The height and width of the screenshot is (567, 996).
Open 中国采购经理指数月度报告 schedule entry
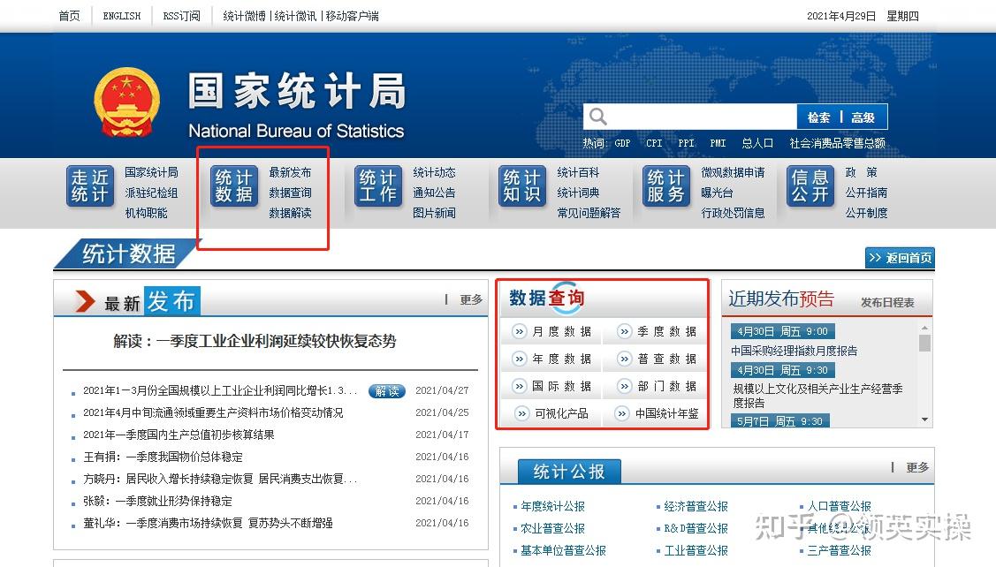[x=794, y=352]
